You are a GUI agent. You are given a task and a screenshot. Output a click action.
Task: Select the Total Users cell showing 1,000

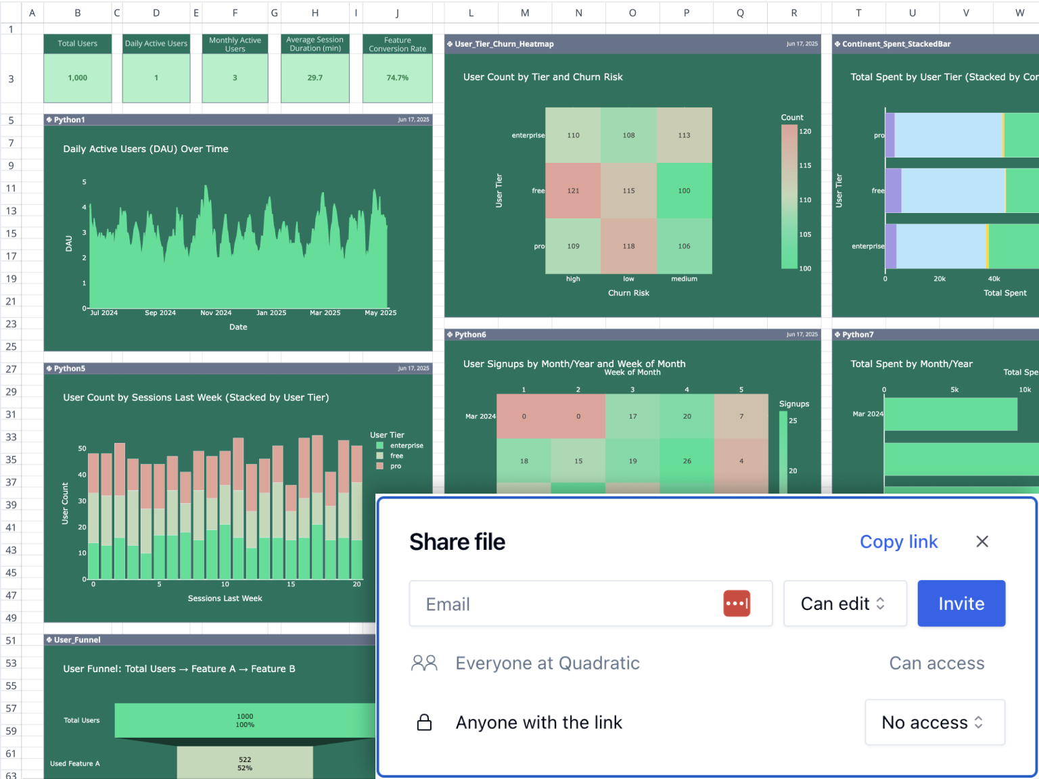click(x=77, y=78)
